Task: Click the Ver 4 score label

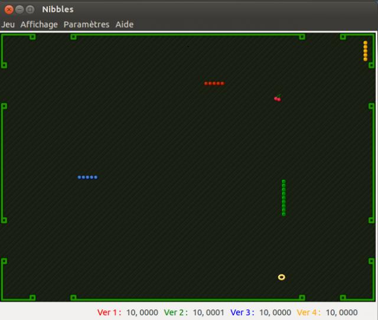Action: tap(309, 312)
